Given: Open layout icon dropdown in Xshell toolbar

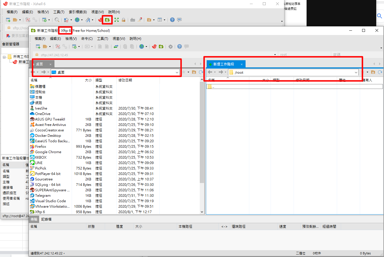Looking at the screenshot, I should 165,20.
